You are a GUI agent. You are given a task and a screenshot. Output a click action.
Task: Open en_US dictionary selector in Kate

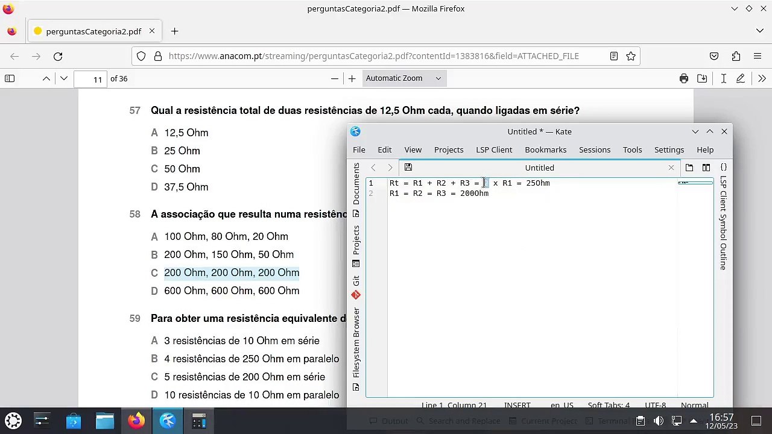[x=562, y=406]
